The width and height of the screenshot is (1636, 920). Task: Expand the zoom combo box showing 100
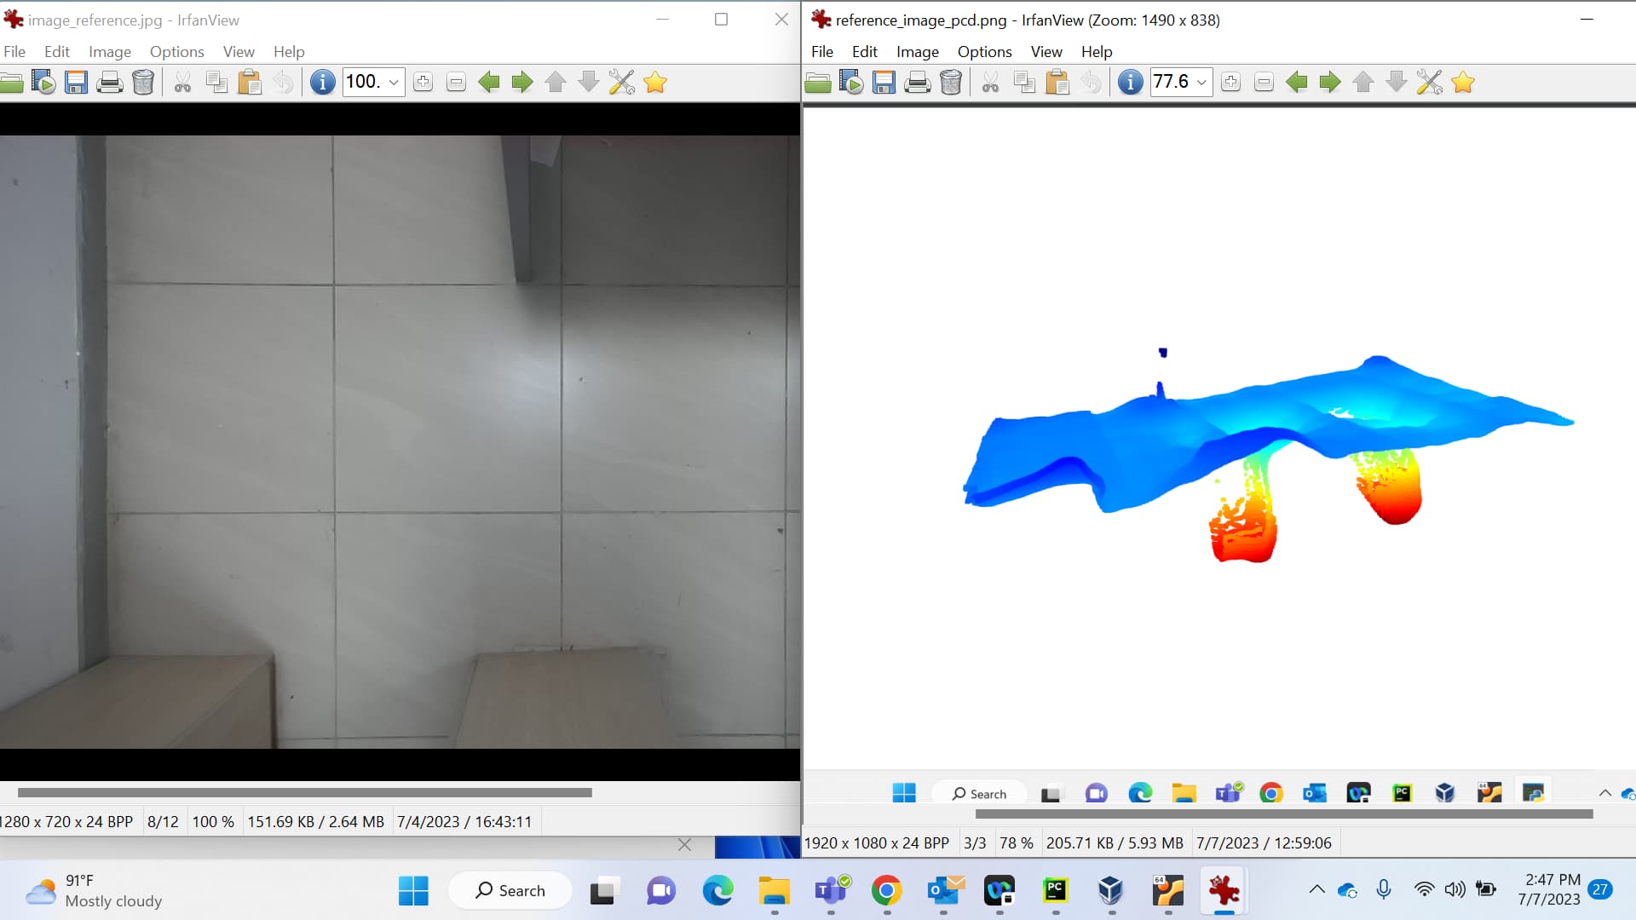394,82
